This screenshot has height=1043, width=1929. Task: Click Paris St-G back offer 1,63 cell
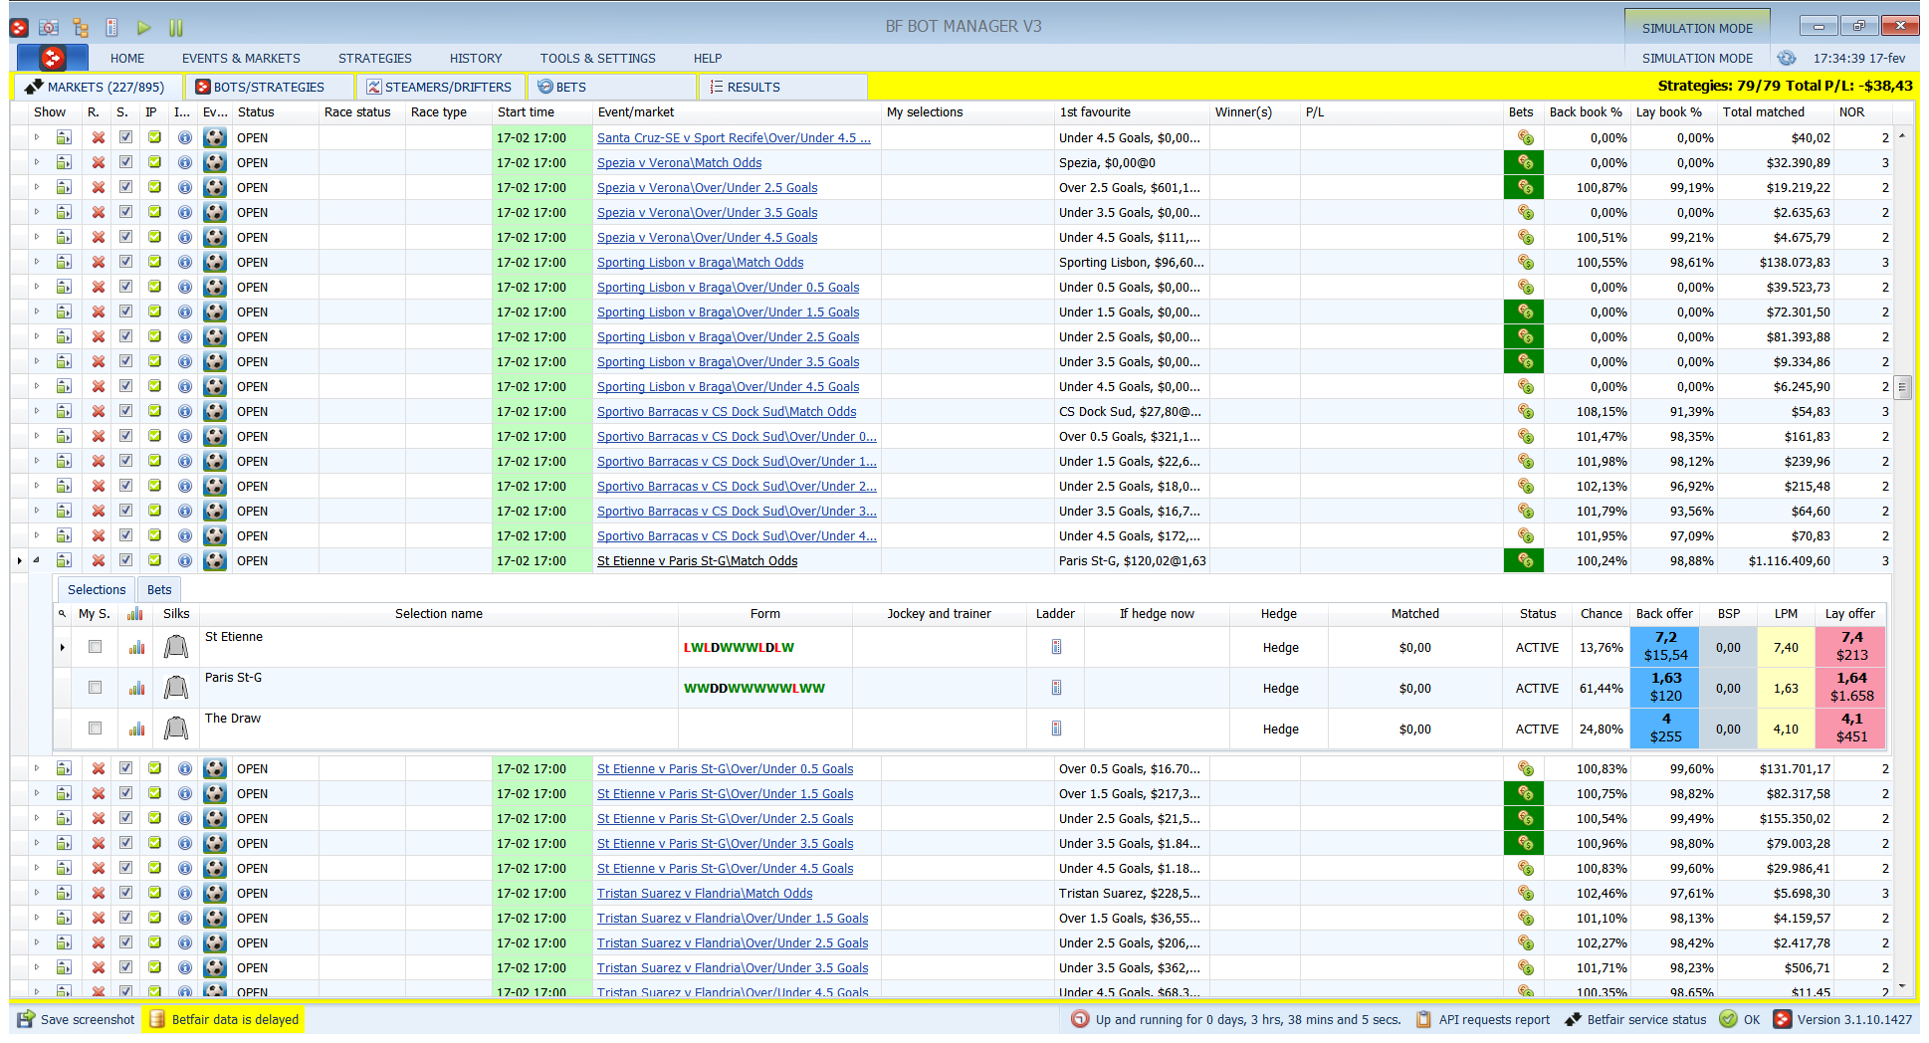(1665, 688)
